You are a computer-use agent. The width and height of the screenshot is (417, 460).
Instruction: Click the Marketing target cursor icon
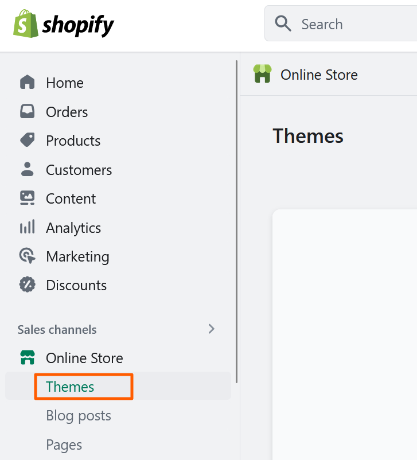(x=28, y=256)
